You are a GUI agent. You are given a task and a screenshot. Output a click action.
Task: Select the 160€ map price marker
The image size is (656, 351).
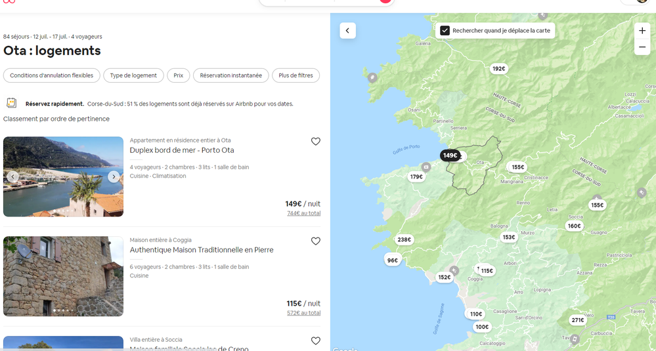tap(574, 226)
